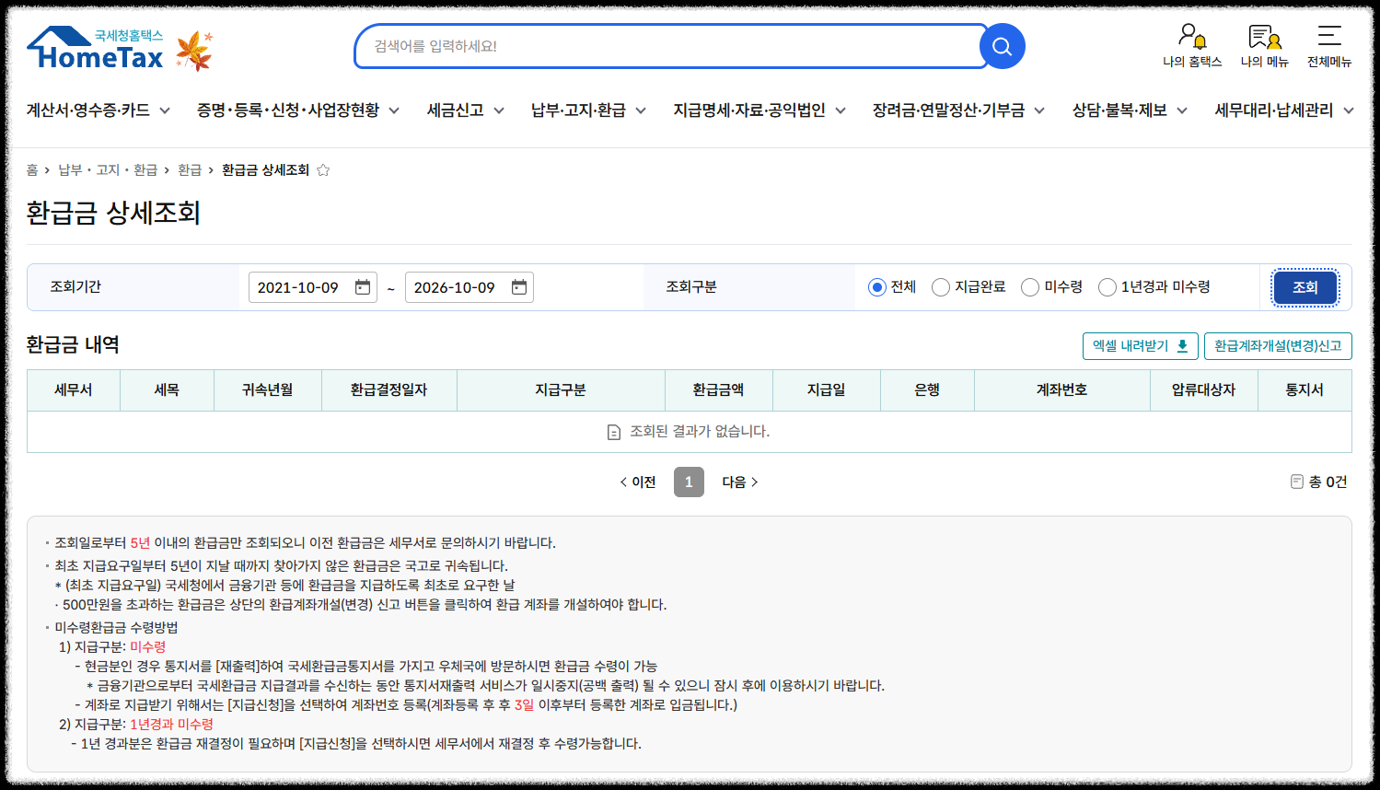1380x790 pixels.
Task: Select the 전체 radio button
Action: point(877,287)
